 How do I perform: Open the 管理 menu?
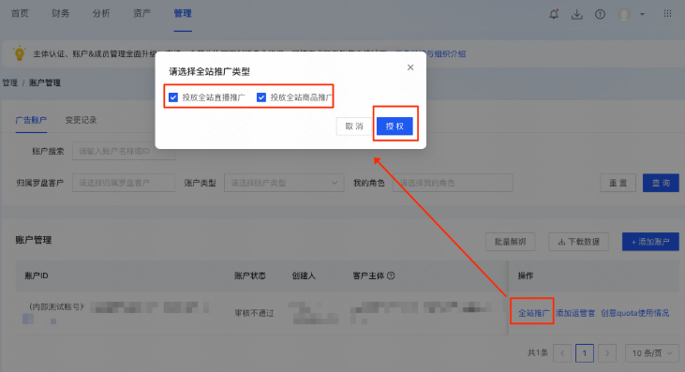coord(183,13)
